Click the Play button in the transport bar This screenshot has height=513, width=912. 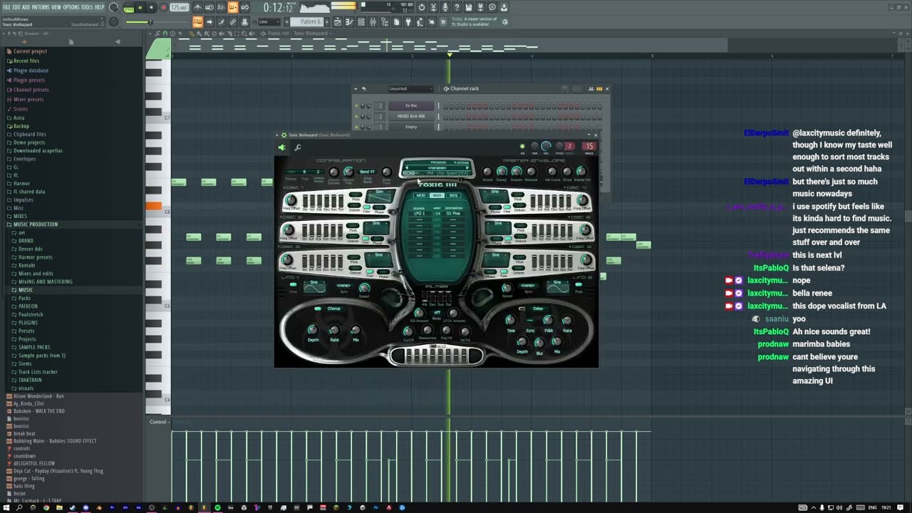pos(140,8)
